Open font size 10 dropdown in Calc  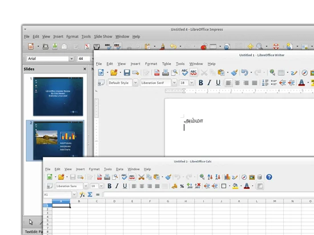(x=101, y=186)
